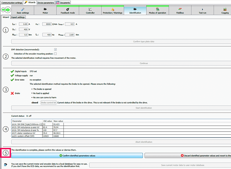Toggle the EMF detection (recommended) checkbox
Image resolution: width=231 pixels, height=169 pixels.
(55, 49)
